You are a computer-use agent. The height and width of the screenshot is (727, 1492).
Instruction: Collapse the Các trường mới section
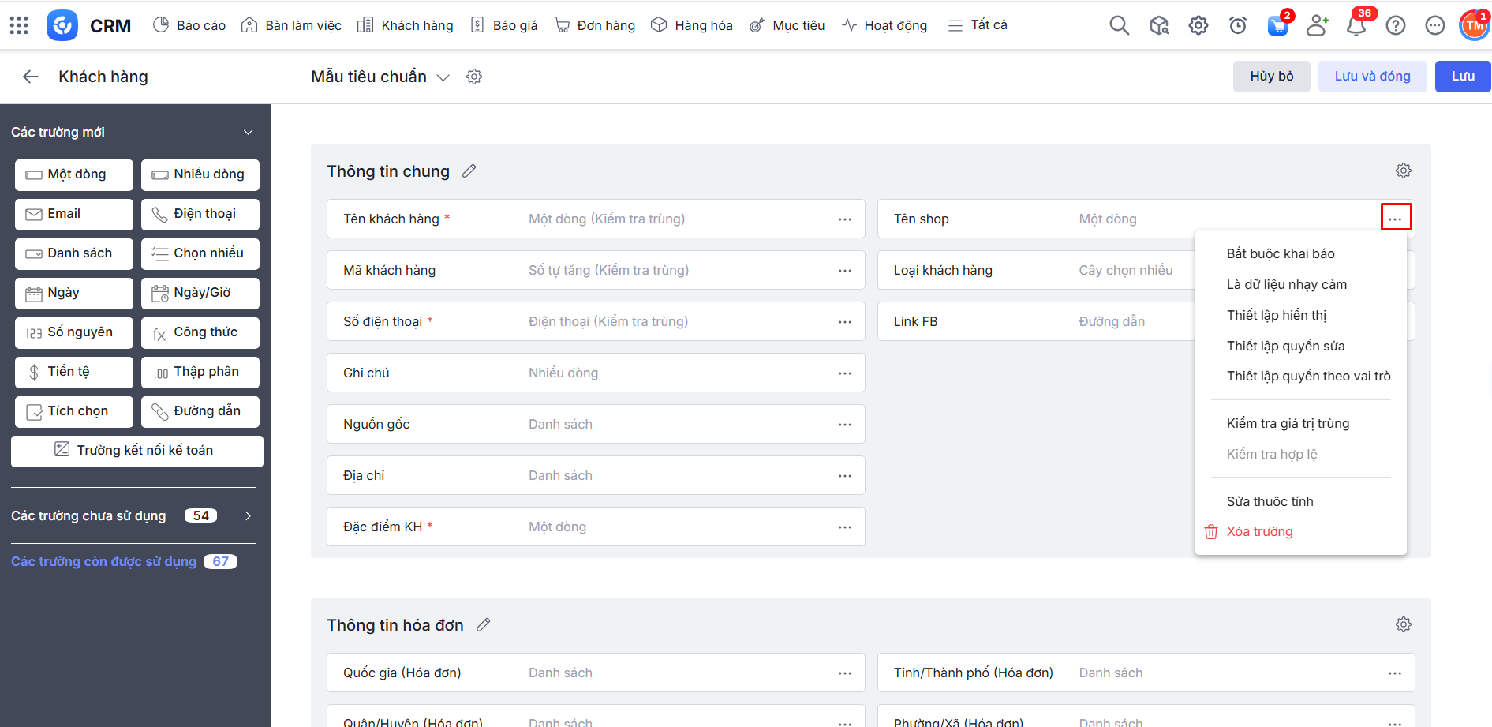pyautogui.click(x=248, y=132)
